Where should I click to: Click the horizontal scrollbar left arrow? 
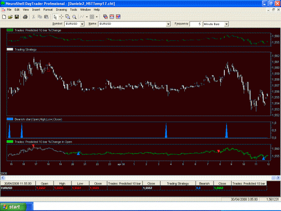coord(3,178)
